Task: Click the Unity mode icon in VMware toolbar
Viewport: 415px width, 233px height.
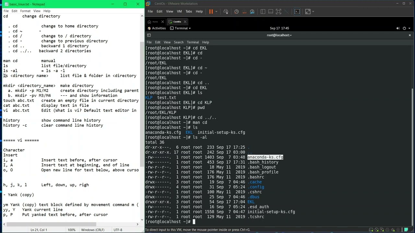Action: click(286, 12)
